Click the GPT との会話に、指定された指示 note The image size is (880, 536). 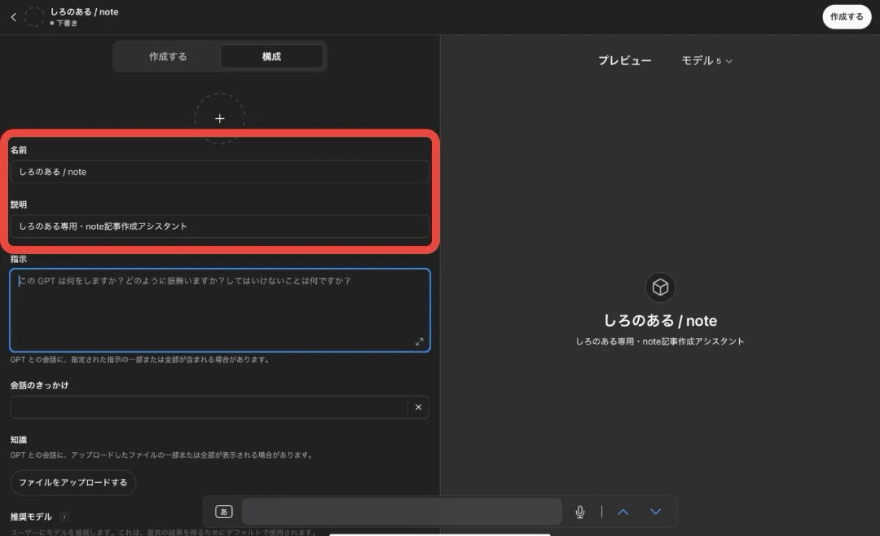click(x=140, y=360)
